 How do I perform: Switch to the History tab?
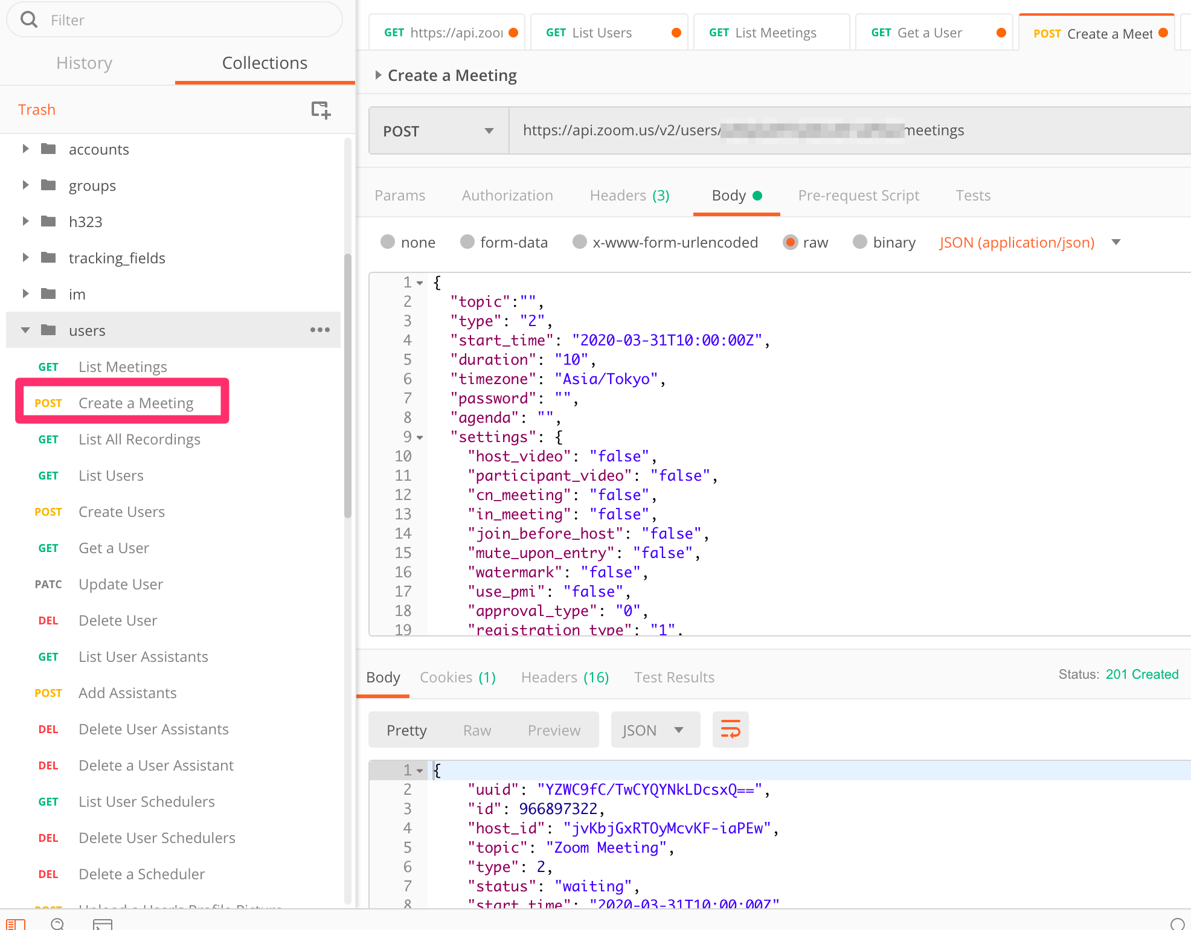[x=84, y=63]
